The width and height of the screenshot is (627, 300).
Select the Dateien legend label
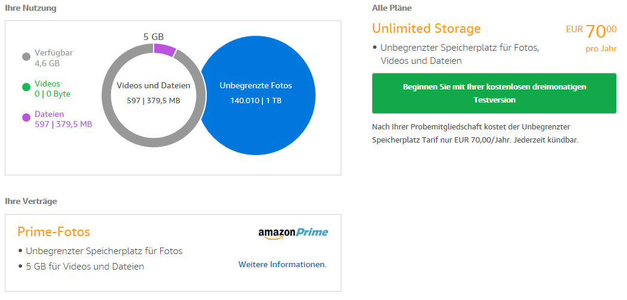49,114
